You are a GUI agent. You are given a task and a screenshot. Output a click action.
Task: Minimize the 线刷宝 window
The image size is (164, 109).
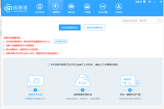[155, 2]
